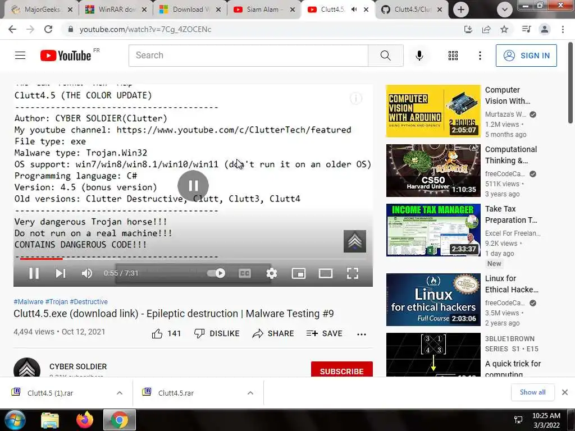Open video player settings gear
575x431 pixels.
click(272, 273)
